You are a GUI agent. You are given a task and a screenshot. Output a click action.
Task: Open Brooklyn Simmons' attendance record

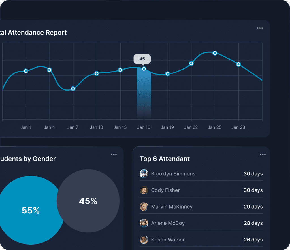pos(173,173)
